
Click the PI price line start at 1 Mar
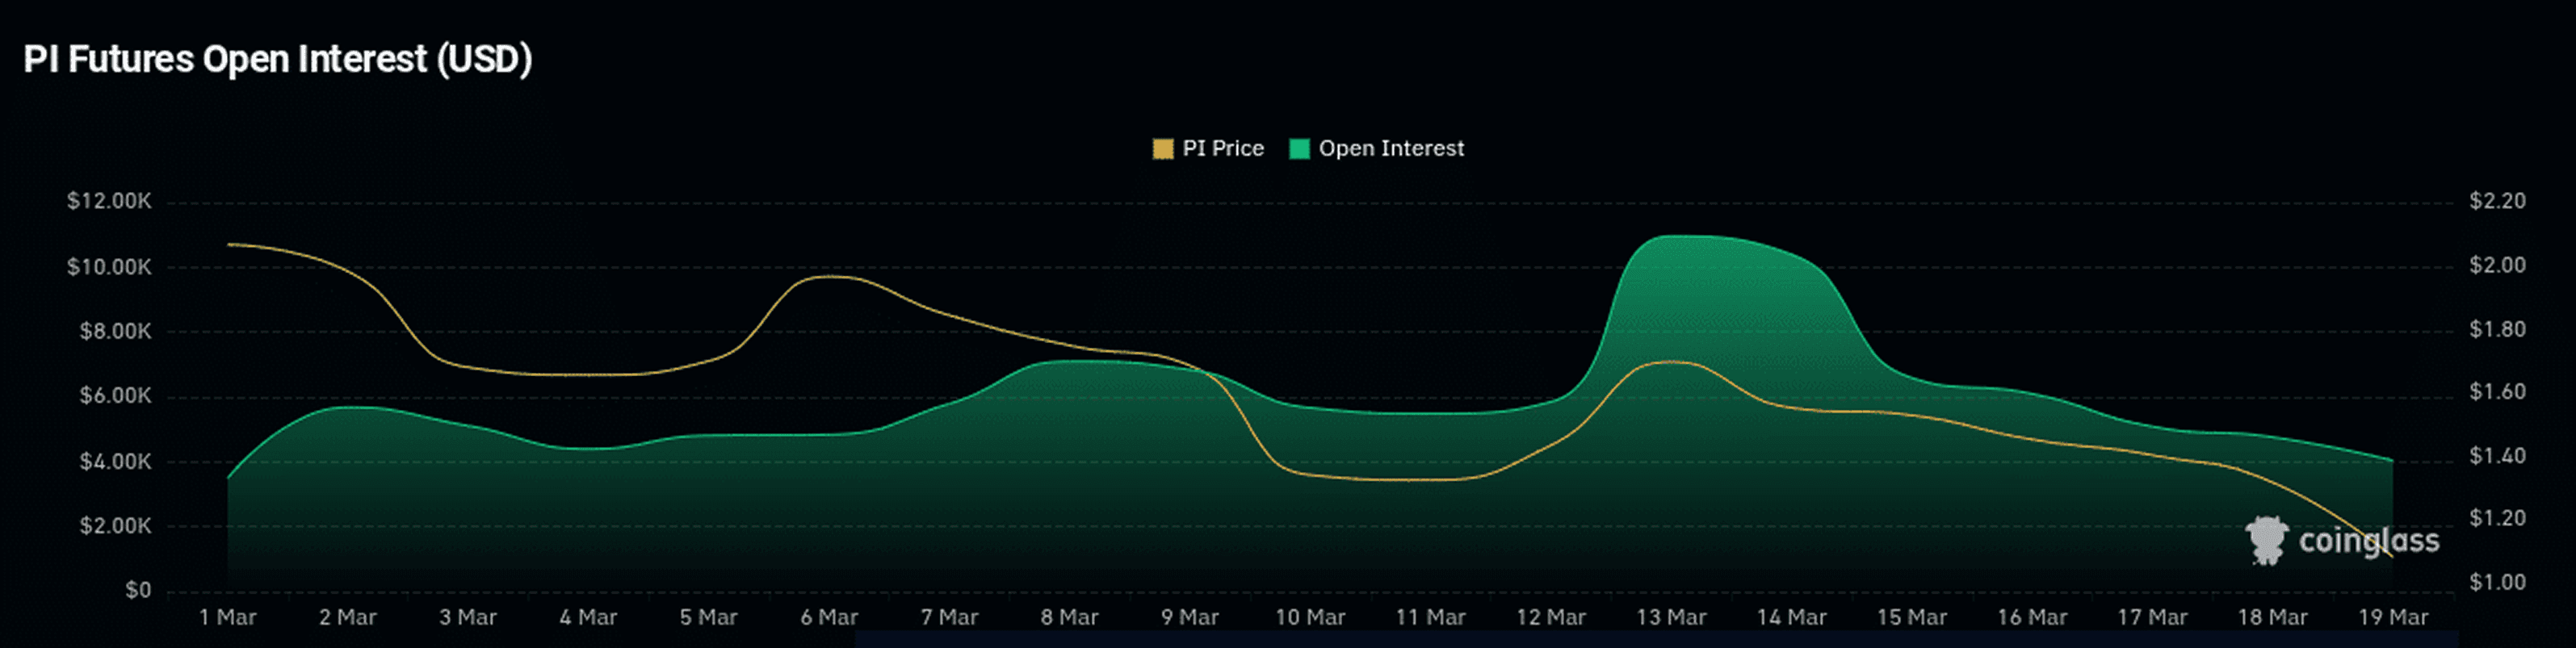[x=229, y=244]
